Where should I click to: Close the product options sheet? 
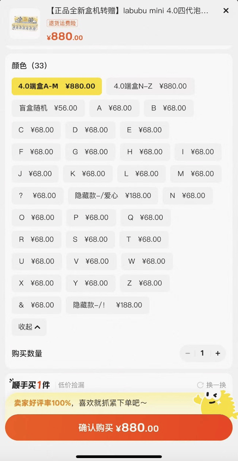coord(226,11)
